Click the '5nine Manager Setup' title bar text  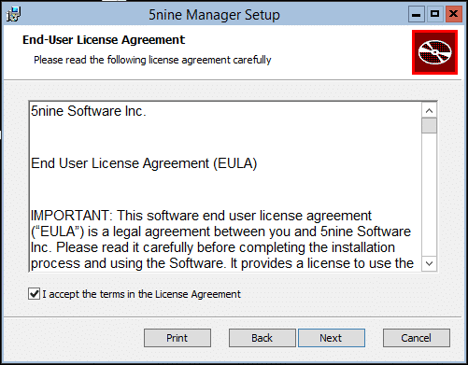click(214, 15)
